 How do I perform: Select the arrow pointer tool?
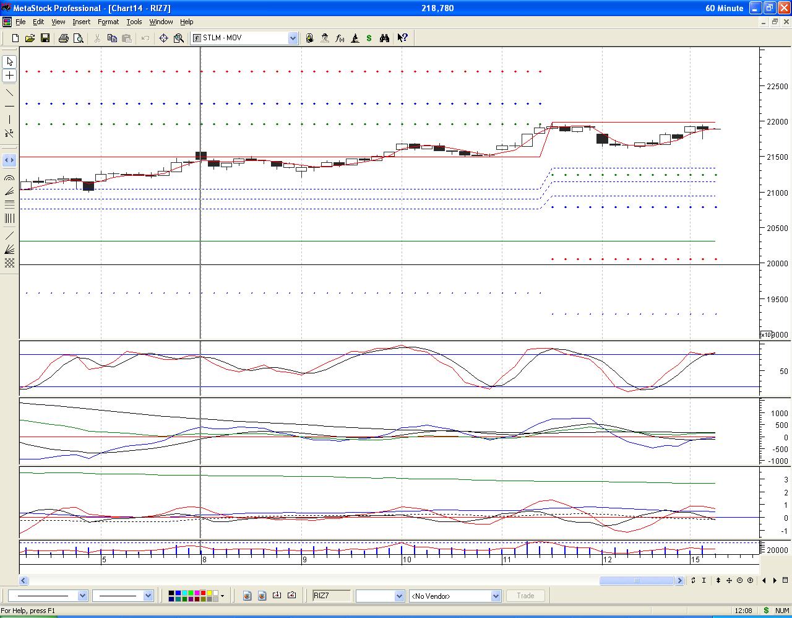pos(9,62)
